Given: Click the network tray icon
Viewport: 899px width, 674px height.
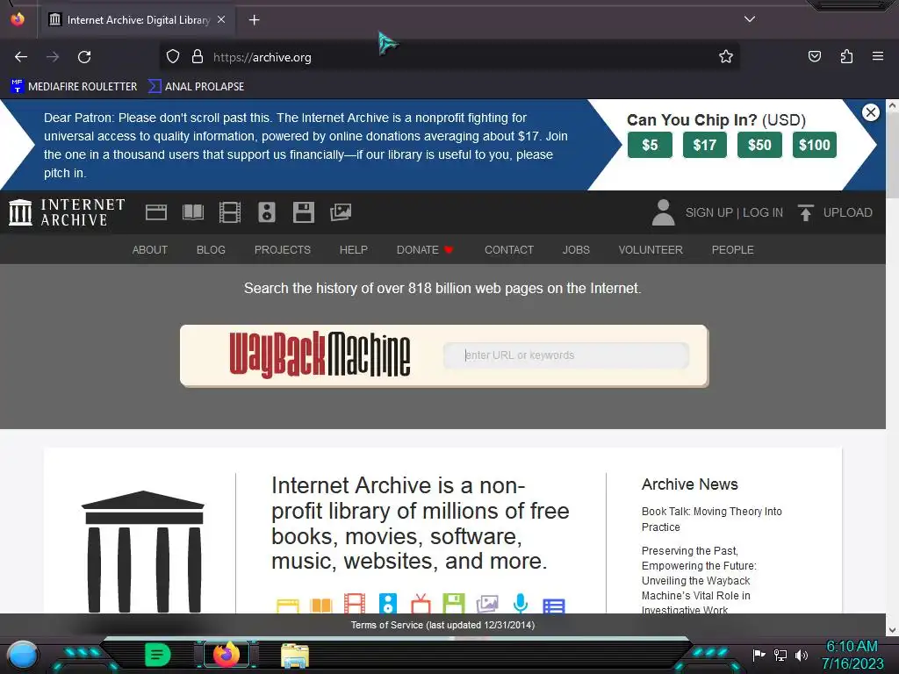Looking at the screenshot, I should point(780,655).
